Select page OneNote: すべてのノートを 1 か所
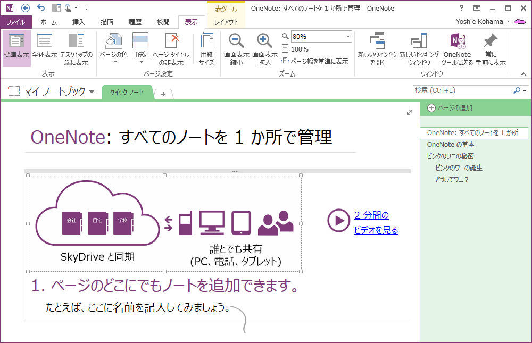Screen dimensions: 532x343 click(x=474, y=133)
